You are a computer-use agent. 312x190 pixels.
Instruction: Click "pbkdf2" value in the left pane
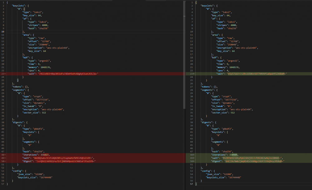(x=38, y=129)
